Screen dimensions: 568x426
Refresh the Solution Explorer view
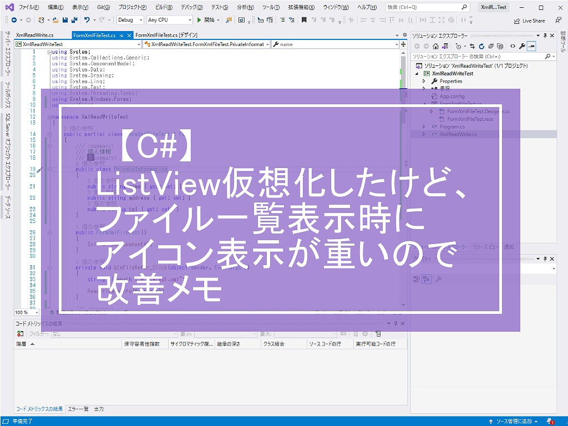(481, 47)
